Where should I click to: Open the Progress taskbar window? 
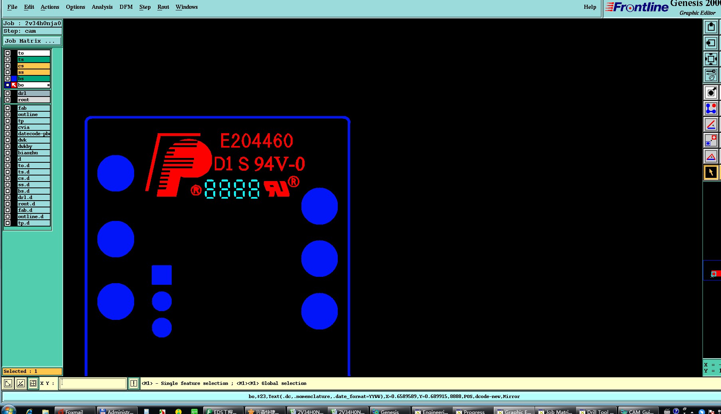pyautogui.click(x=473, y=411)
